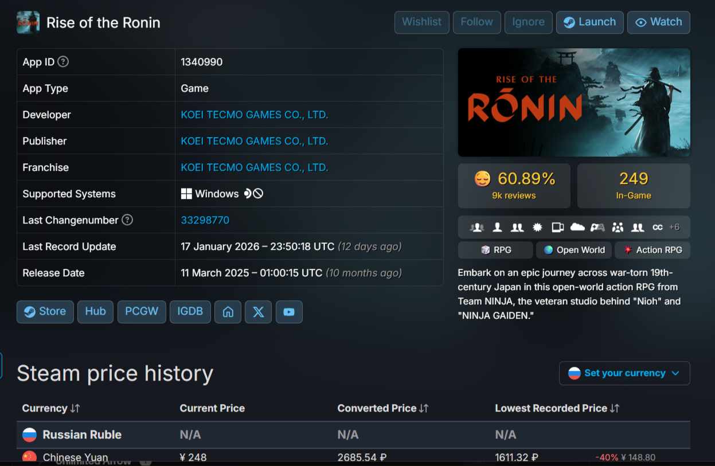Click the 2685.54 ₽ converted price
Screen dimensions: 715x466
362,457
